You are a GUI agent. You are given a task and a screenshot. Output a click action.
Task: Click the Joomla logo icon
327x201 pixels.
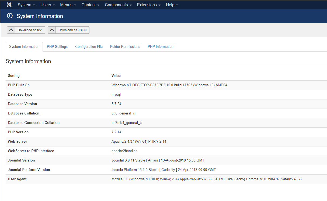click(x=9, y=5)
